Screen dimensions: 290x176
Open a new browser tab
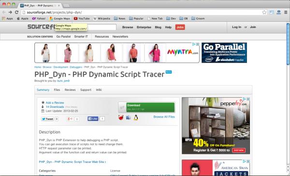(66, 6)
